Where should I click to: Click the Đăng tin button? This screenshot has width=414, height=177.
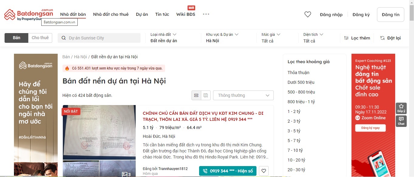[390, 15]
